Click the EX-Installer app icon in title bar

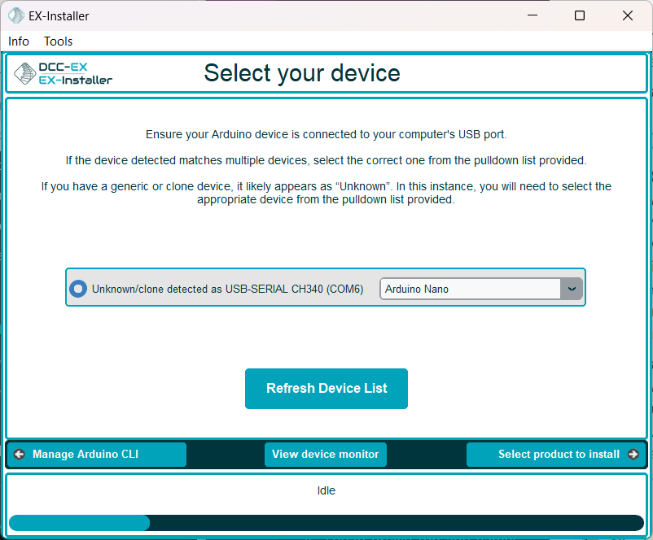[15, 15]
